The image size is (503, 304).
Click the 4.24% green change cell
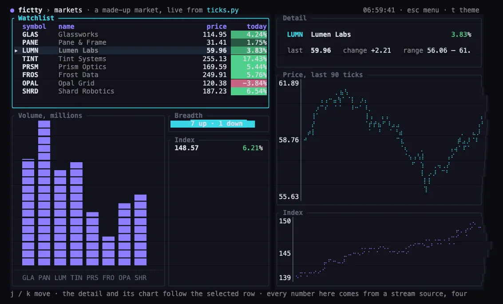249,34
